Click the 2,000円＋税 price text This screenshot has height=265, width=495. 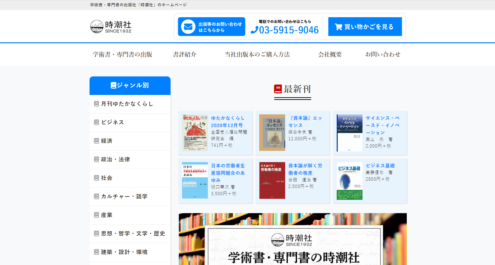pyautogui.click(x=378, y=146)
